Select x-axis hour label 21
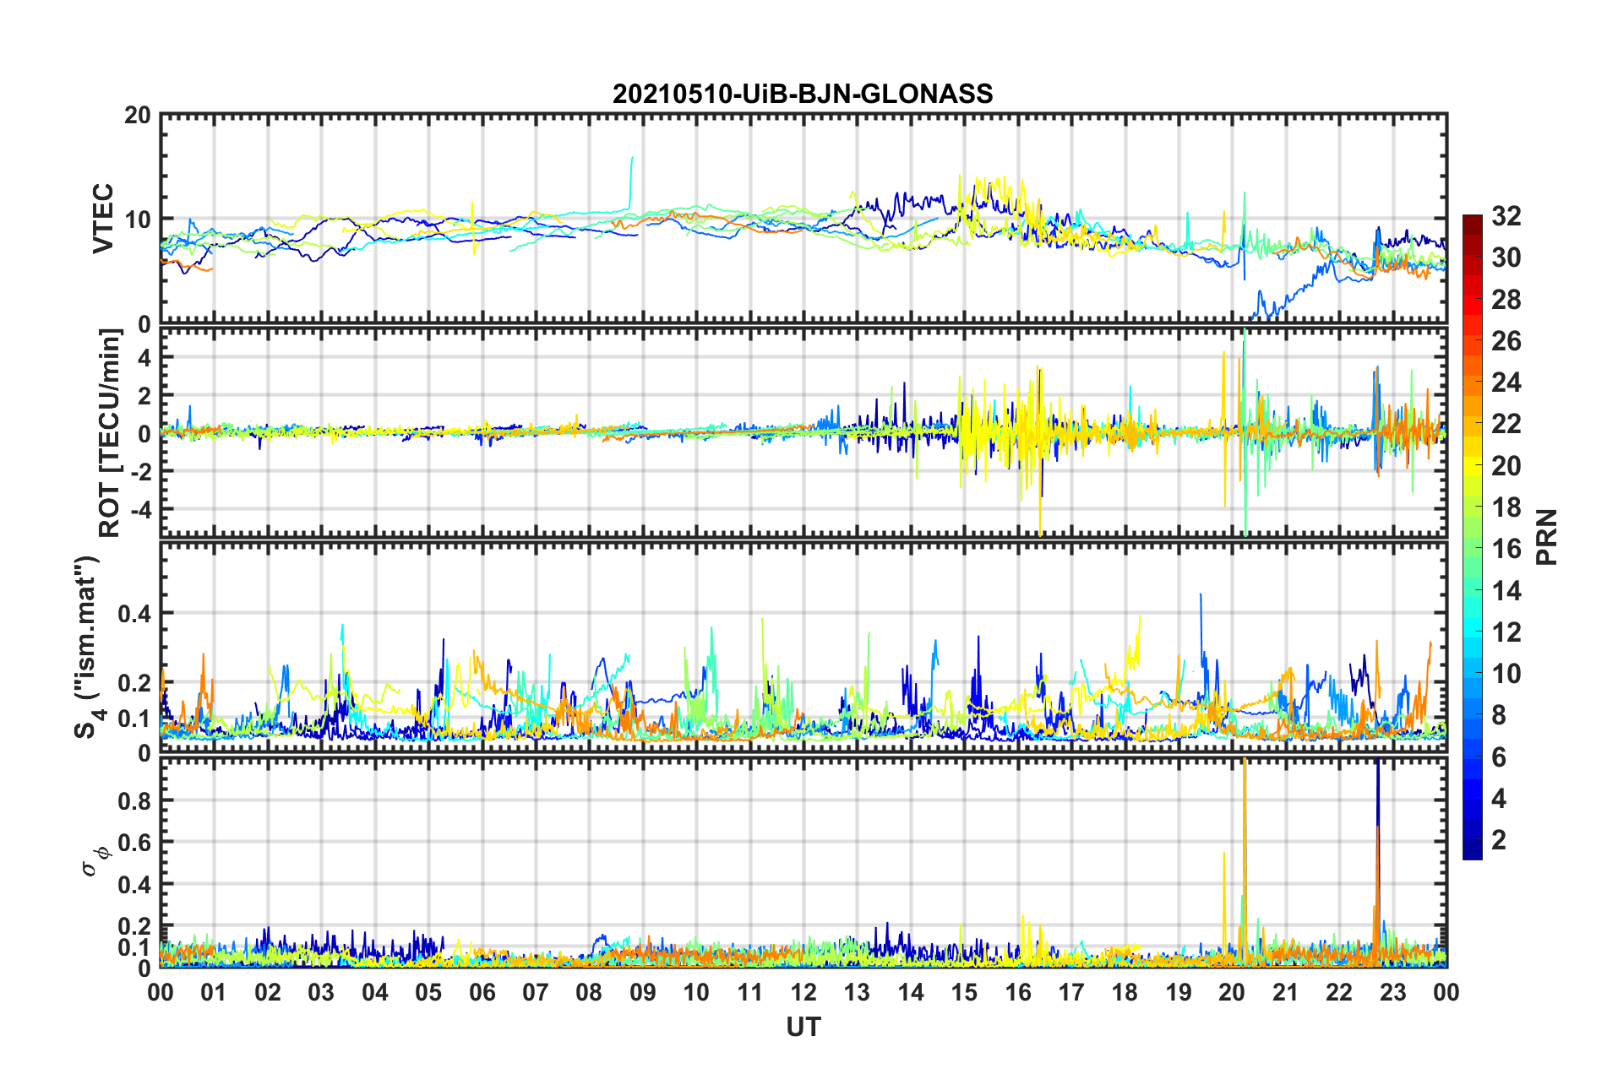 pyautogui.click(x=1286, y=992)
